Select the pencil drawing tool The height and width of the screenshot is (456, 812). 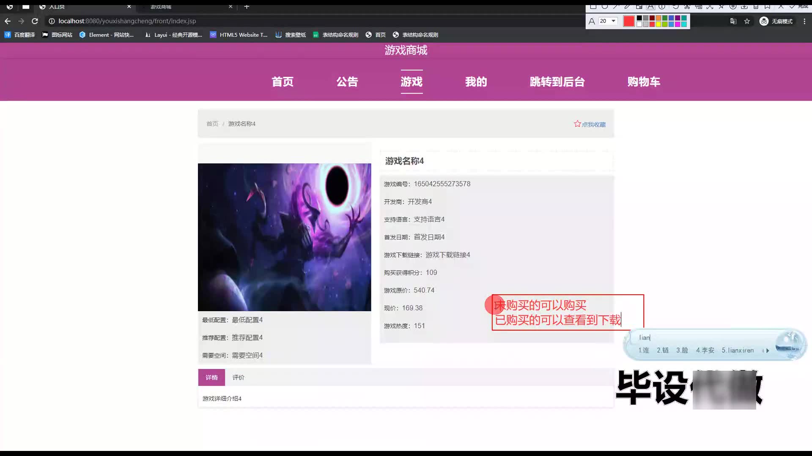pos(627,6)
